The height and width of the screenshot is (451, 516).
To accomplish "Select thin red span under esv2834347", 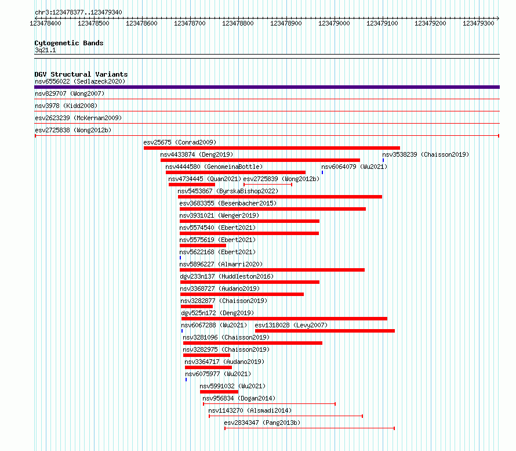I will point(310,428).
